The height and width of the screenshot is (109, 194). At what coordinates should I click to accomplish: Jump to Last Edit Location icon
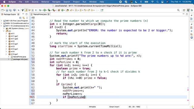(x=85, y=10)
